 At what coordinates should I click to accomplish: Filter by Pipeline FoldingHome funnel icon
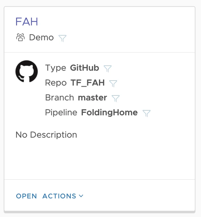click(x=147, y=113)
